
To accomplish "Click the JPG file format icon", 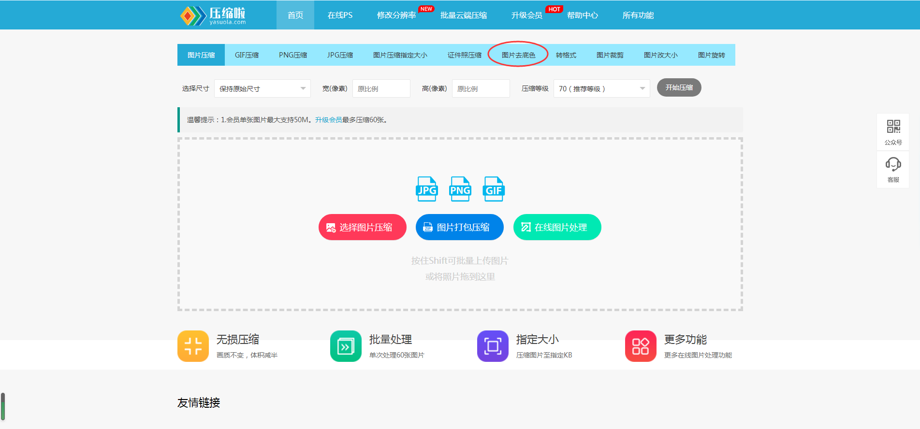I will [426, 189].
